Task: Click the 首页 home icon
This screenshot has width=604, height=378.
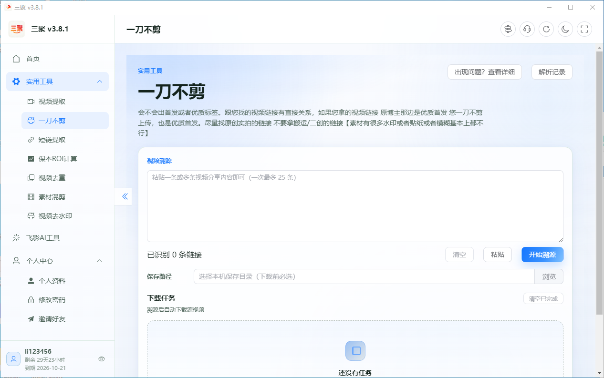Action: [16, 59]
